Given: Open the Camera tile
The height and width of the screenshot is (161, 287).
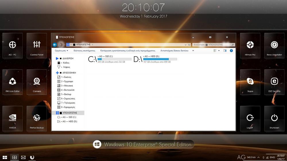Looking at the screenshot, I should coord(37,82).
